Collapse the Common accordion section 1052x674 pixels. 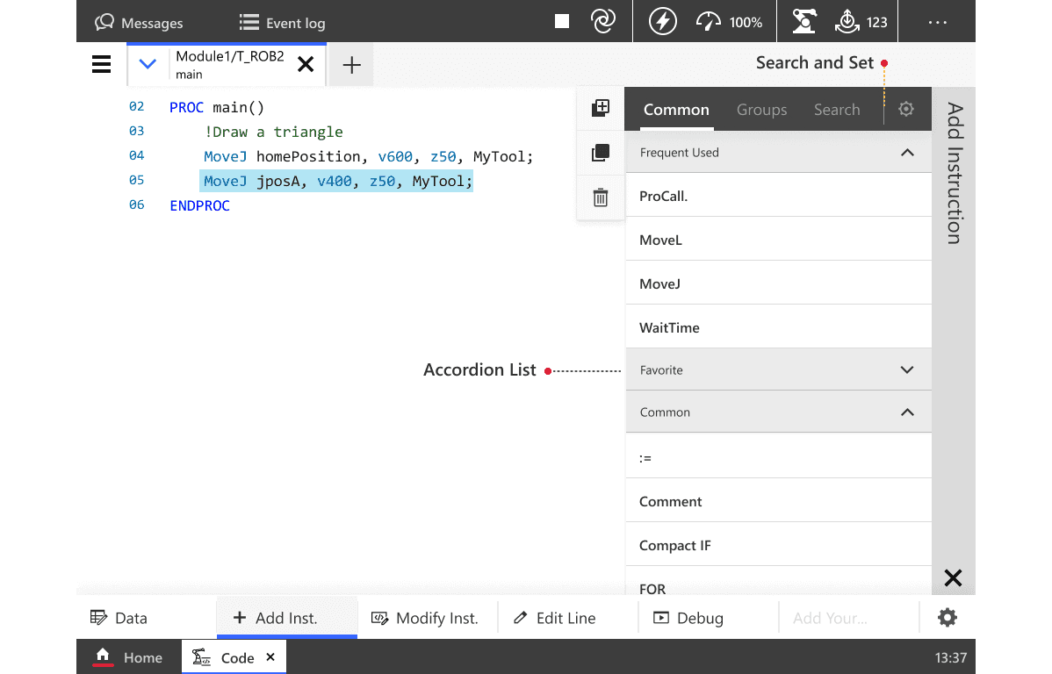click(x=778, y=412)
